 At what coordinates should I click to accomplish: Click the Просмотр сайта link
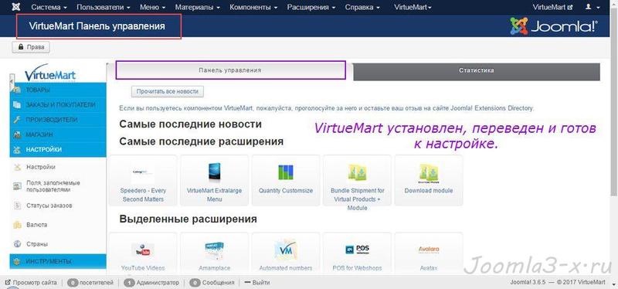31,283
